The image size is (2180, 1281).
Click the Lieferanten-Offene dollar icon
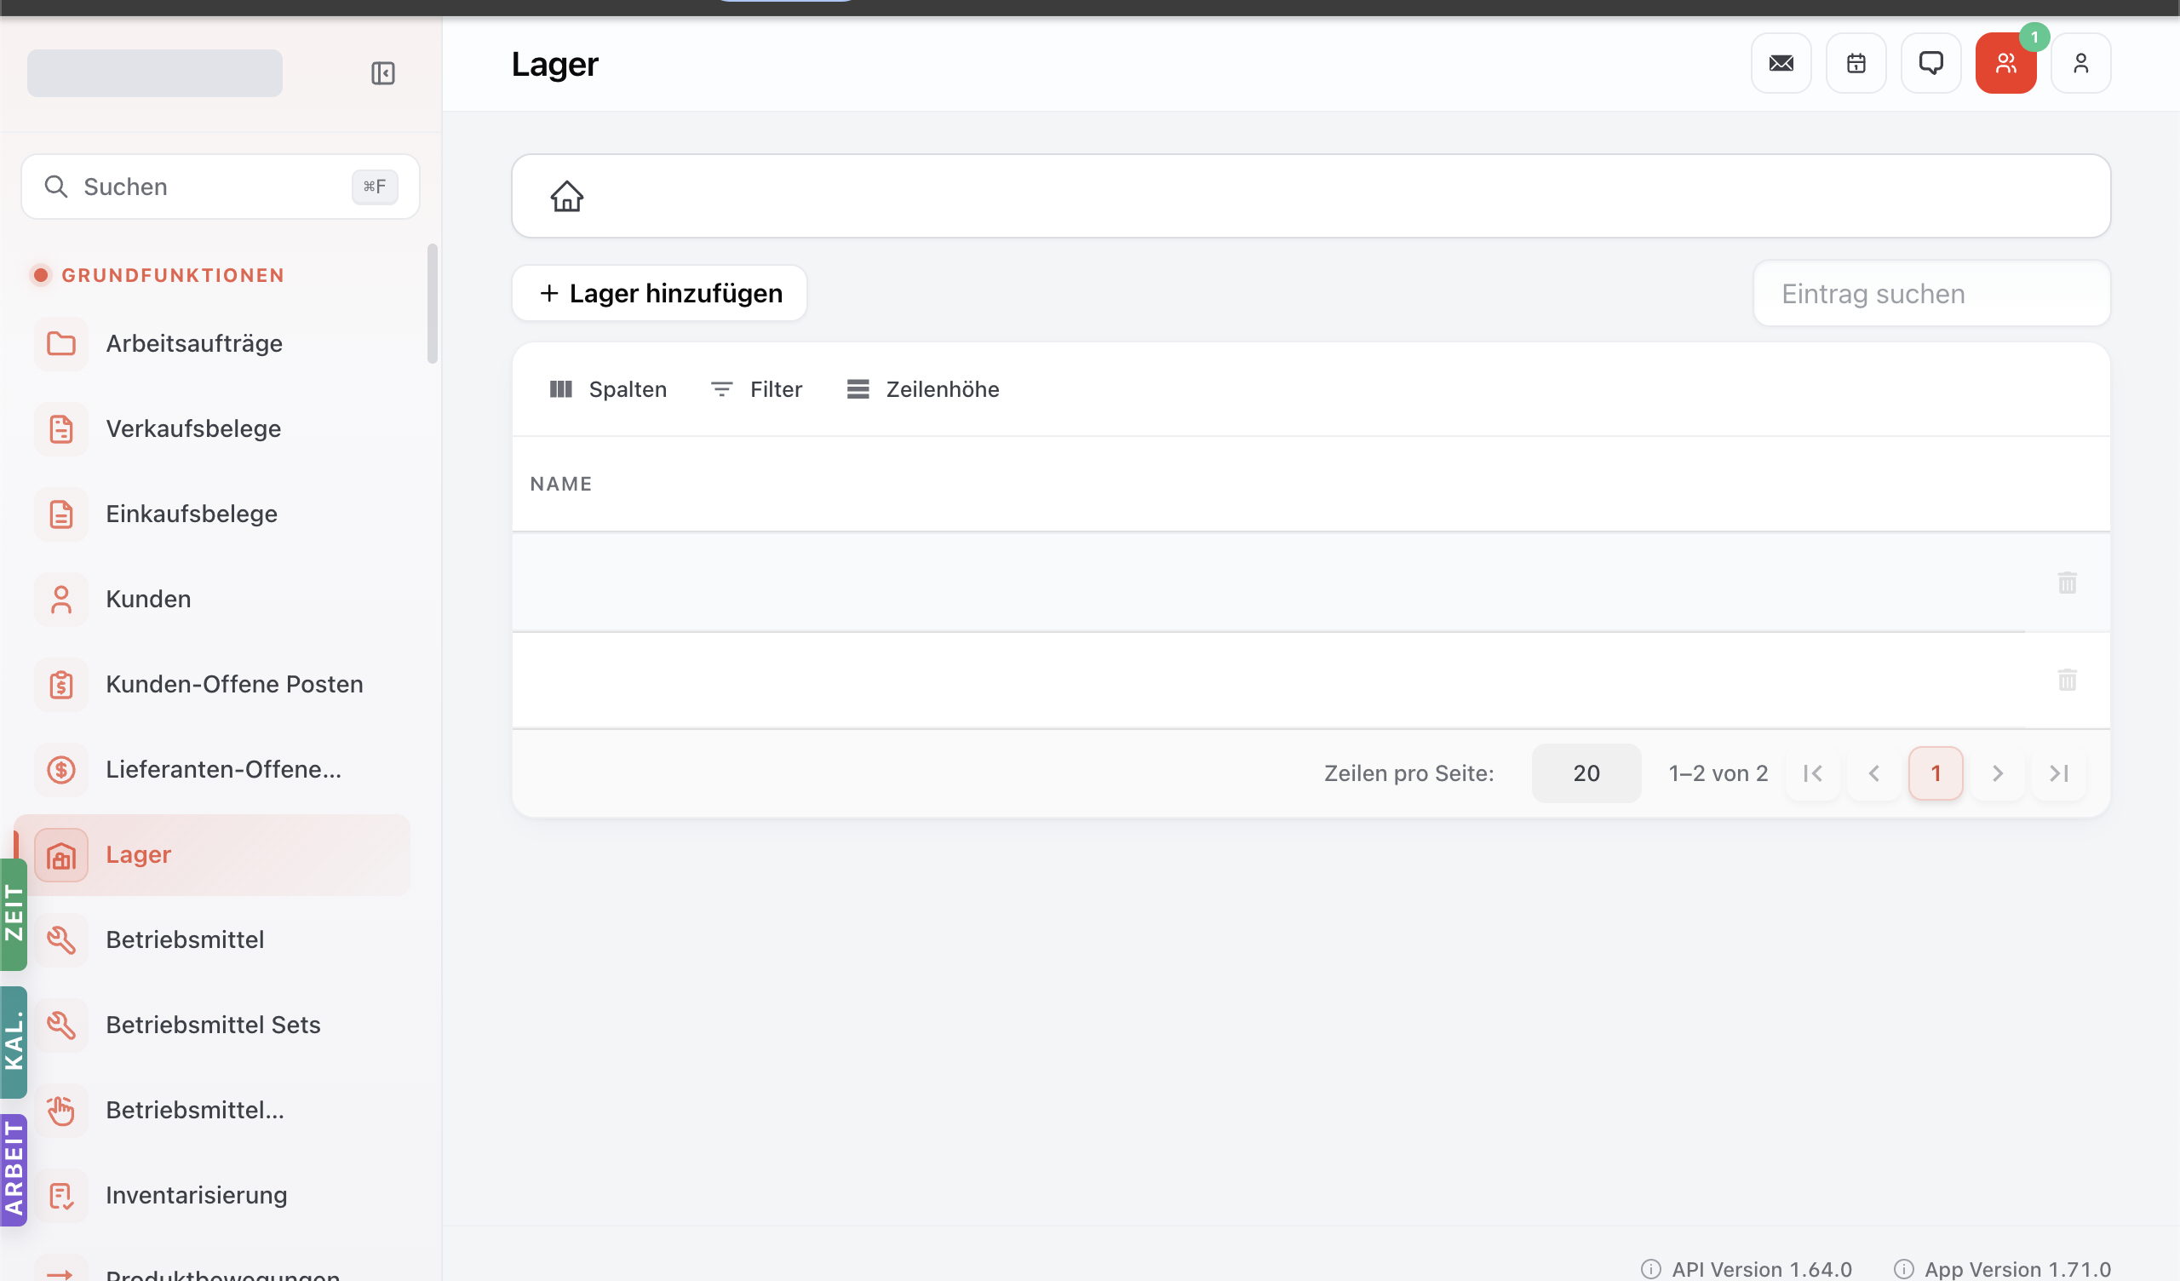[60, 769]
